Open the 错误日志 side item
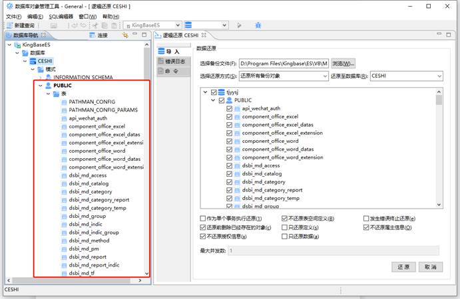460x299 pixels. [x=173, y=61]
